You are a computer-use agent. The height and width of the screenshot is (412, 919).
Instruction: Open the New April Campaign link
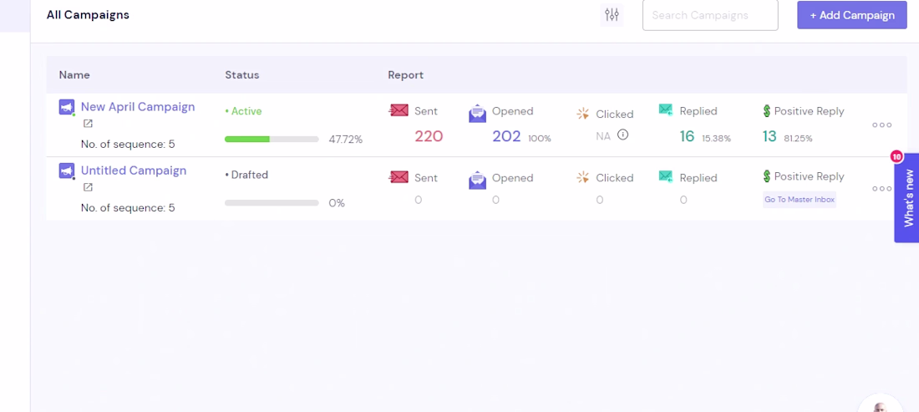pos(138,107)
